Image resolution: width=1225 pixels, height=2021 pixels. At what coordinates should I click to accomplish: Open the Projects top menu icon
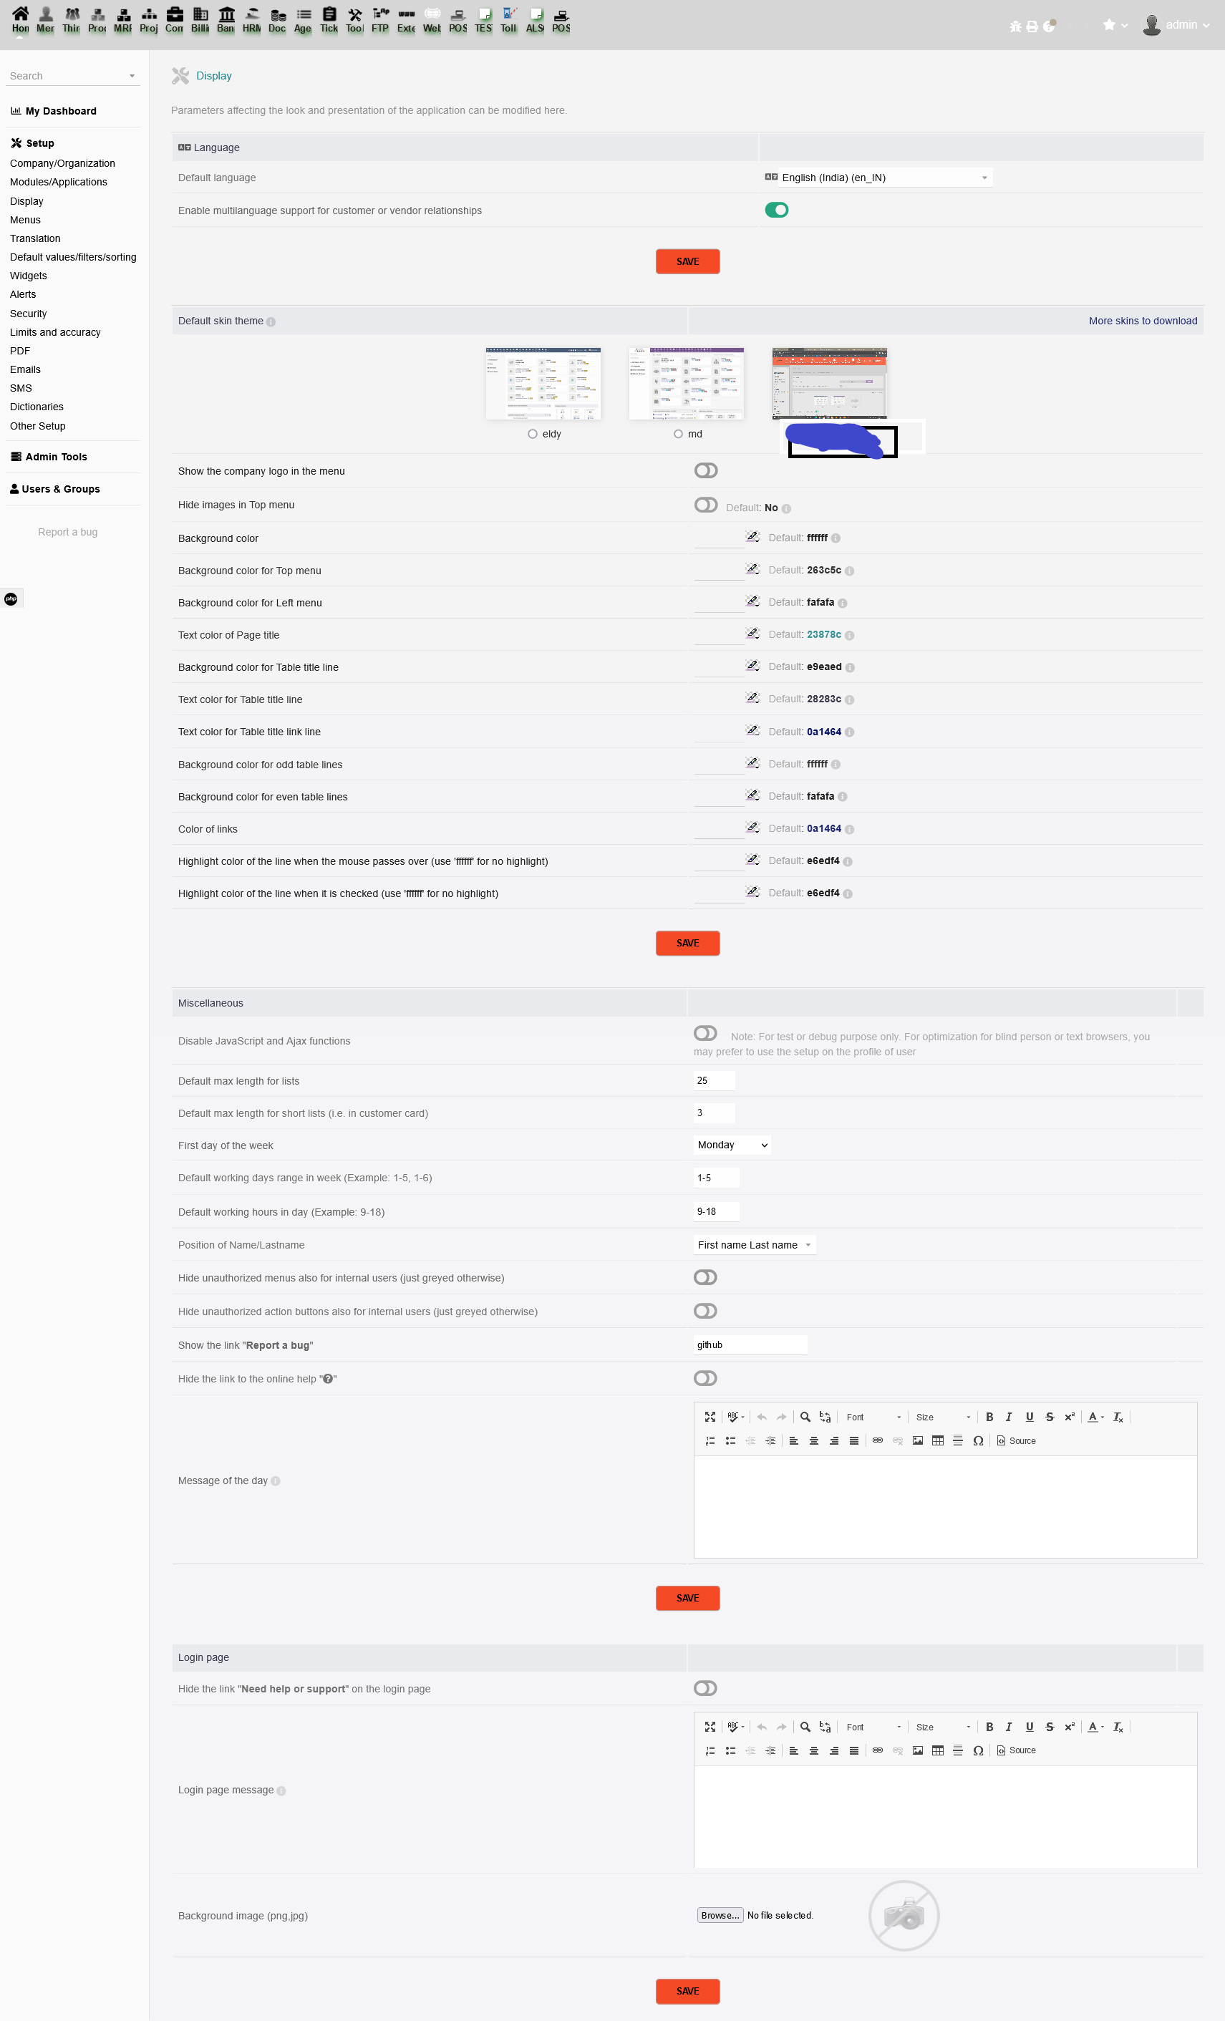[x=148, y=14]
